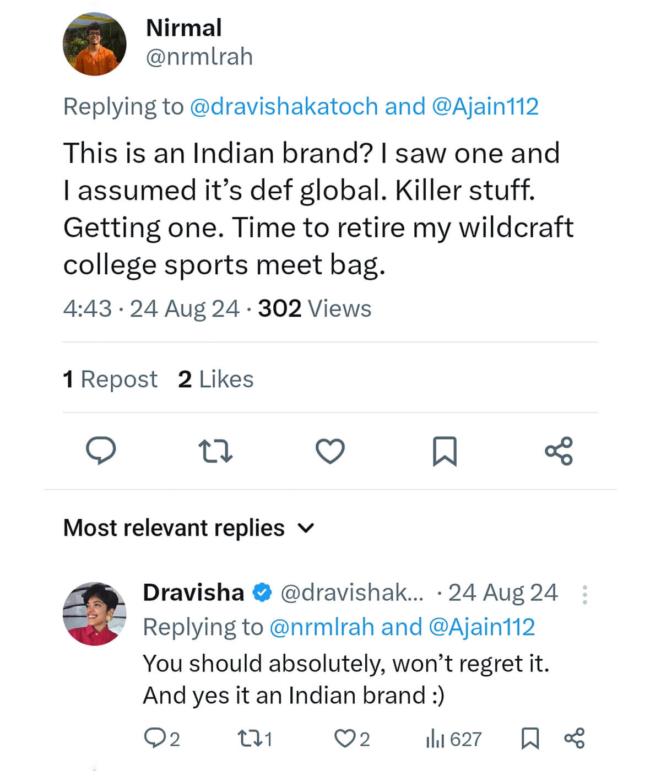Share Nirmal's tweet via share icon
Image resolution: width=661 pixels, height=771 pixels.
(559, 451)
